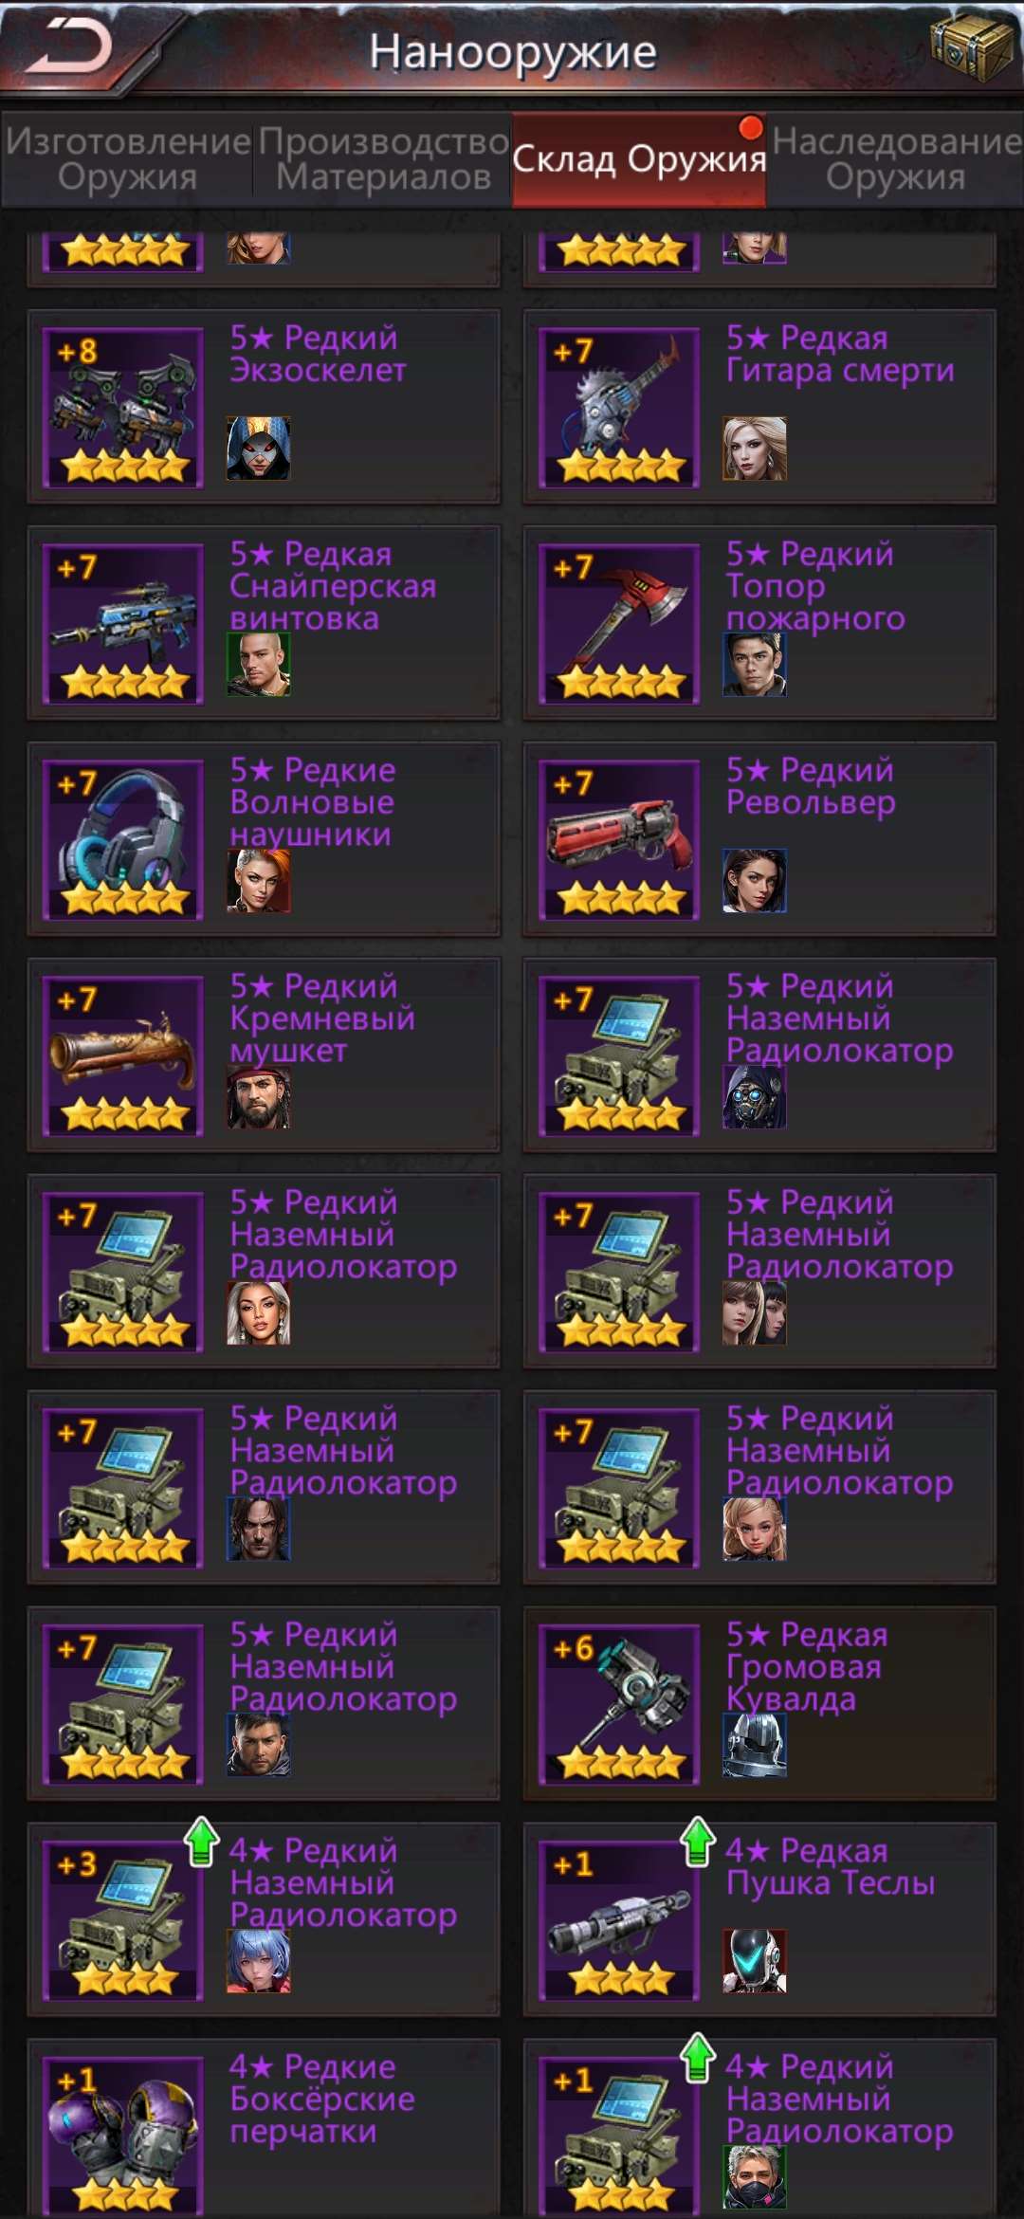The width and height of the screenshot is (1024, 2219).
Task: Open the Производство Материалов tab
Action: pyautogui.click(x=383, y=159)
